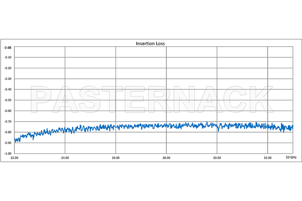Select the -0.60 y-axis label
Viewport: 302px width, 201px height.
(8, 111)
